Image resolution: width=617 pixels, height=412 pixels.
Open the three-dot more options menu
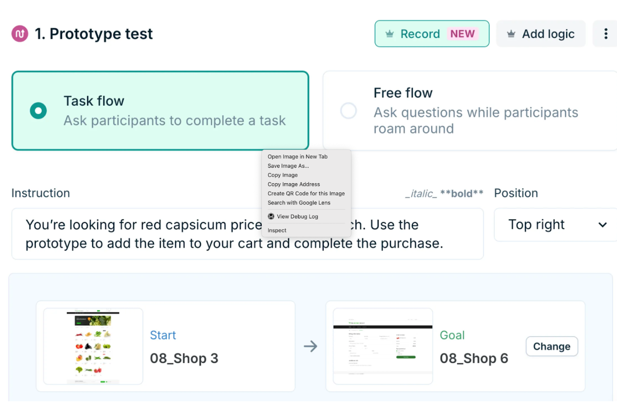pyautogui.click(x=606, y=34)
